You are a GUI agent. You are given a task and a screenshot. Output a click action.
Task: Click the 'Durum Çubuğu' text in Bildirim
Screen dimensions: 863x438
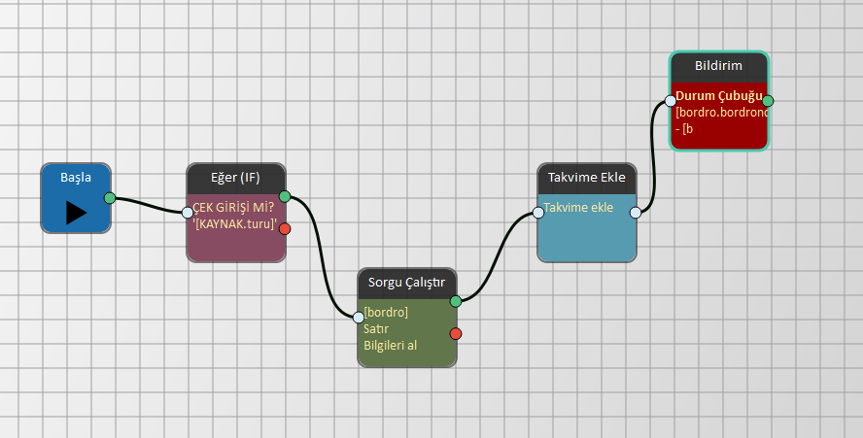[x=718, y=96]
